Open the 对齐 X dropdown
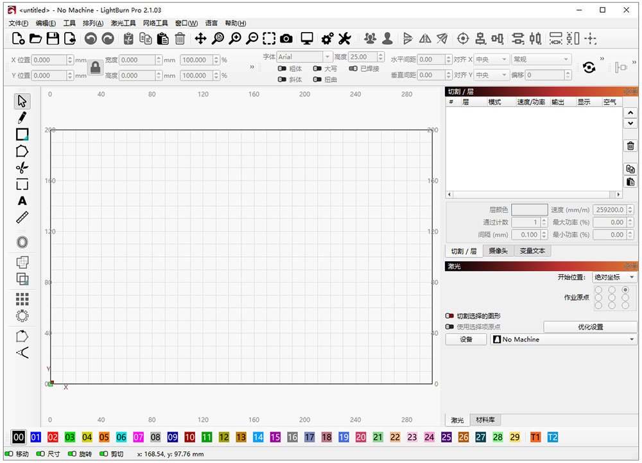The height and width of the screenshot is (463, 642). coord(492,59)
